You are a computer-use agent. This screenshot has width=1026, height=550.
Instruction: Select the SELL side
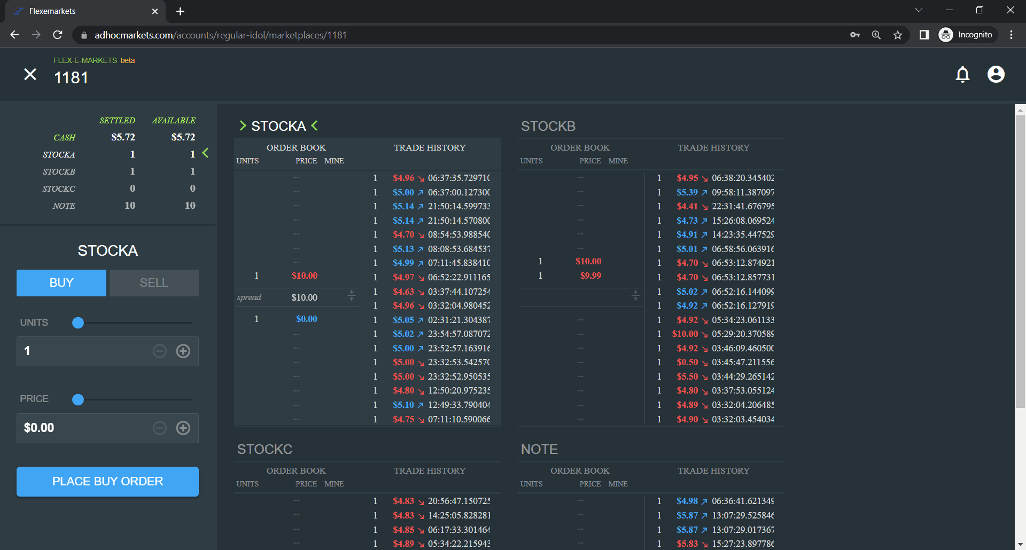point(154,283)
